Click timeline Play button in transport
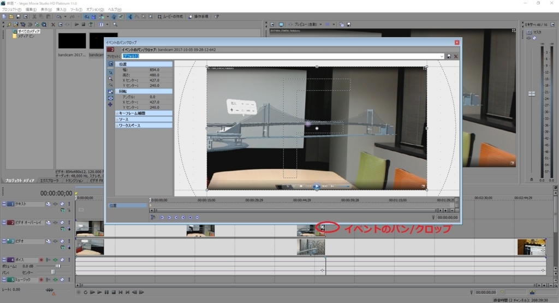The image size is (559, 303). click(x=99, y=292)
